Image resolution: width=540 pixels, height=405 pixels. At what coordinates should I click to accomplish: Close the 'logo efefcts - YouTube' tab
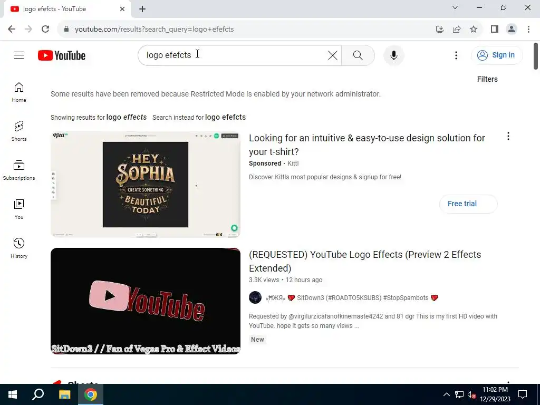tap(122, 9)
